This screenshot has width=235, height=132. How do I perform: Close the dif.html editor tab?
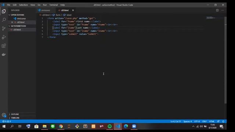pyautogui.click(x=73, y=10)
